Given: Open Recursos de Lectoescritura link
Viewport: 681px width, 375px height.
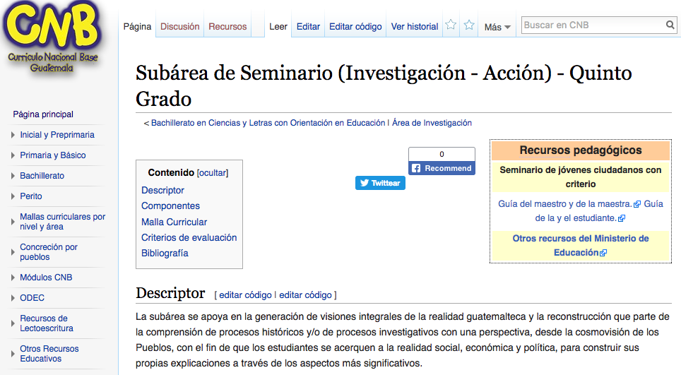Looking at the screenshot, I should coord(47,323).
